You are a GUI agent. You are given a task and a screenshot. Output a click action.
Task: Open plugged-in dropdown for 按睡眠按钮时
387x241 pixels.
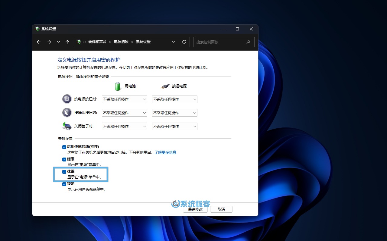point(175,113)
